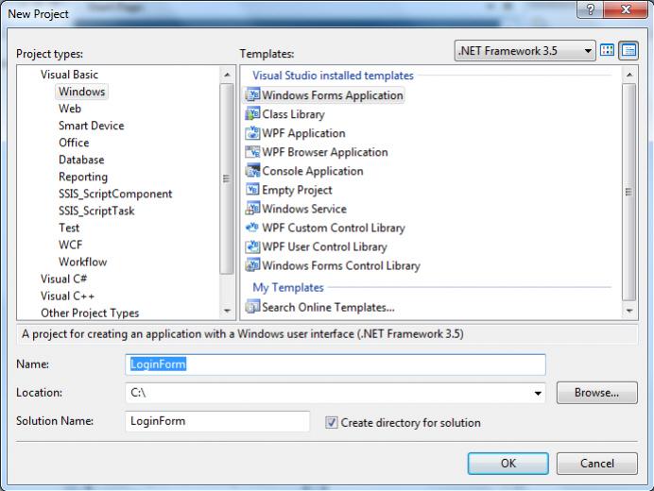This screenshot has width=654, height=491.
Task: Choose Class Library template text
Action: point(293,114)
